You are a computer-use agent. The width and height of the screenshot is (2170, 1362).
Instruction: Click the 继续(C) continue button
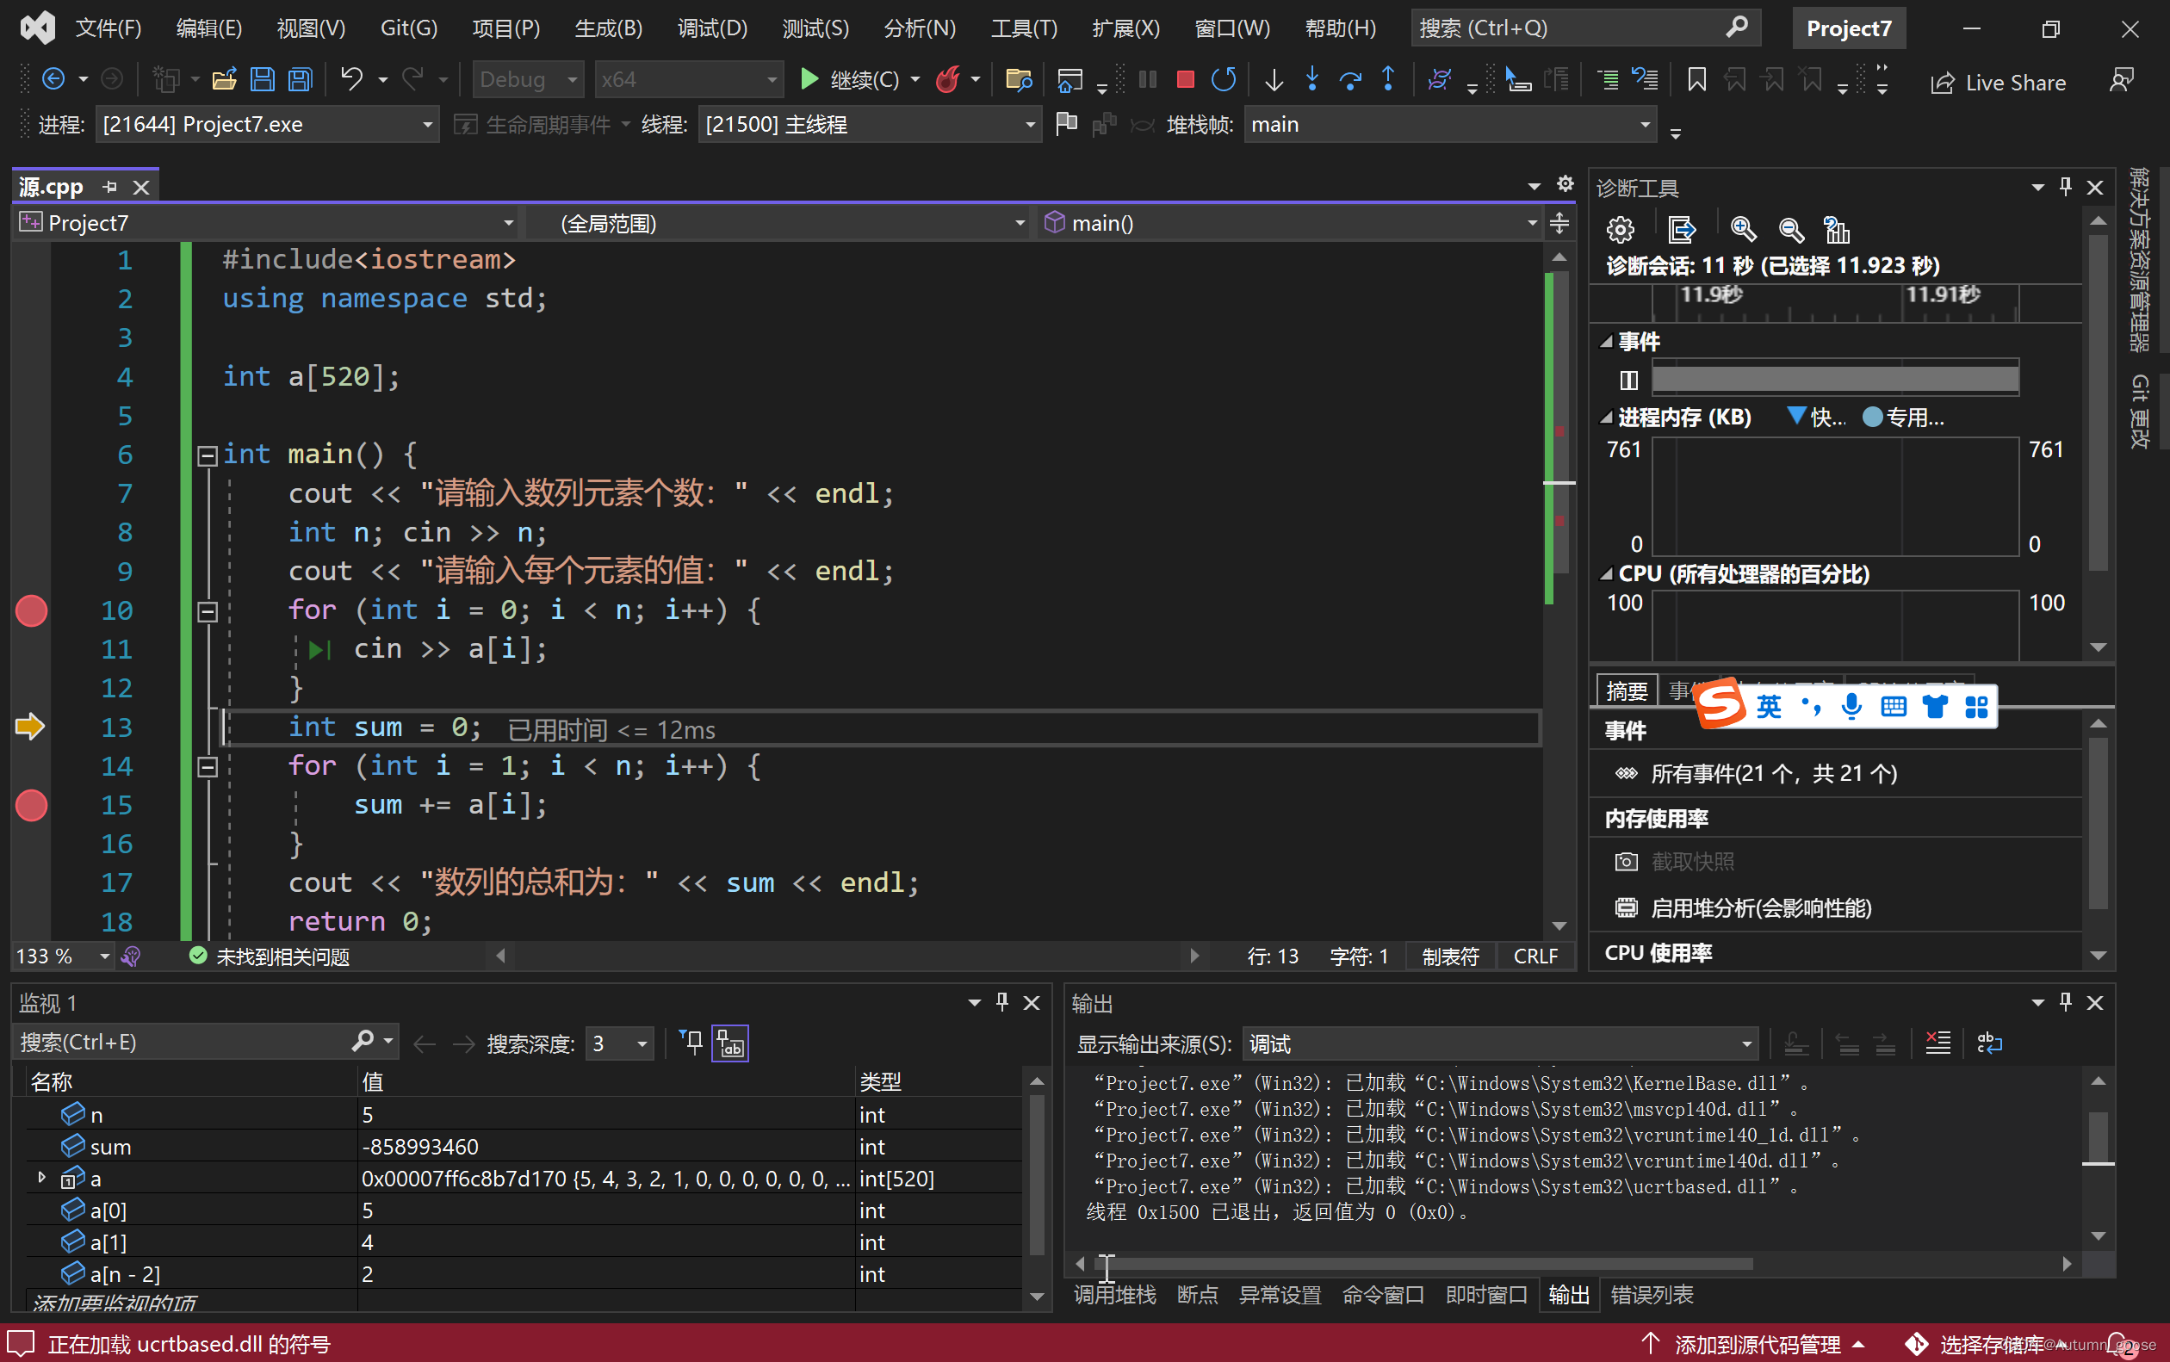pyautogui.click(x=849, y=80)
